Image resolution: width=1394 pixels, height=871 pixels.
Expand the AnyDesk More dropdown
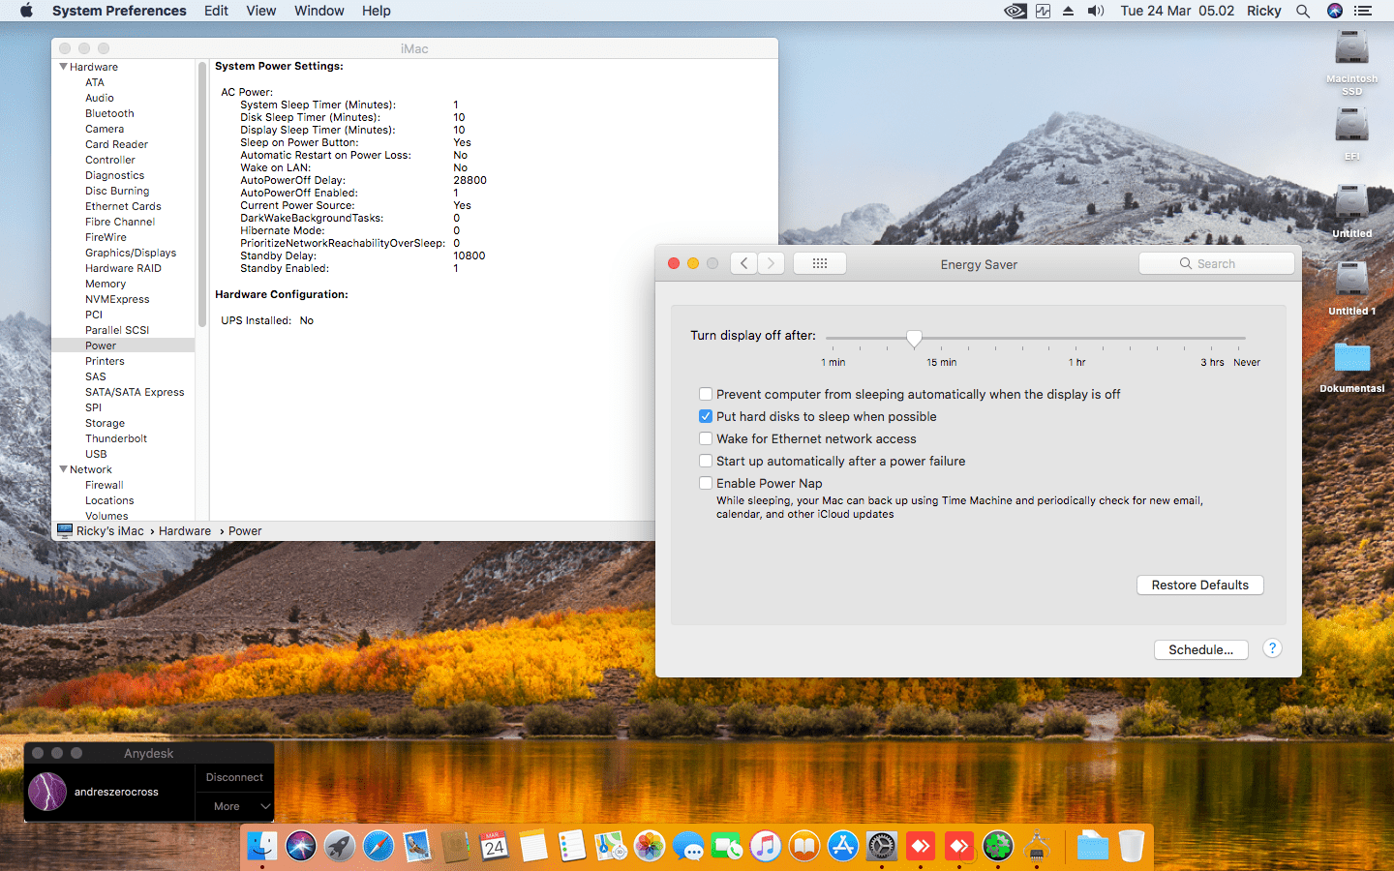[x=235, y=806]
